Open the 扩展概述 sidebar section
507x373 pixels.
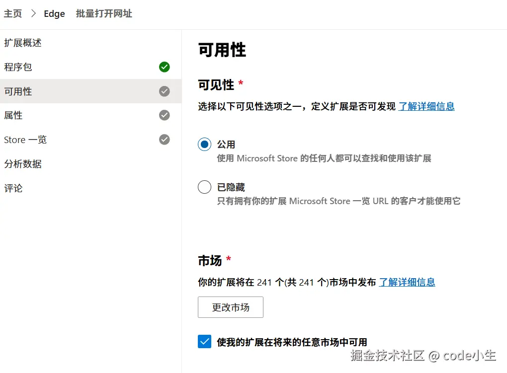[x=23, y=43]
